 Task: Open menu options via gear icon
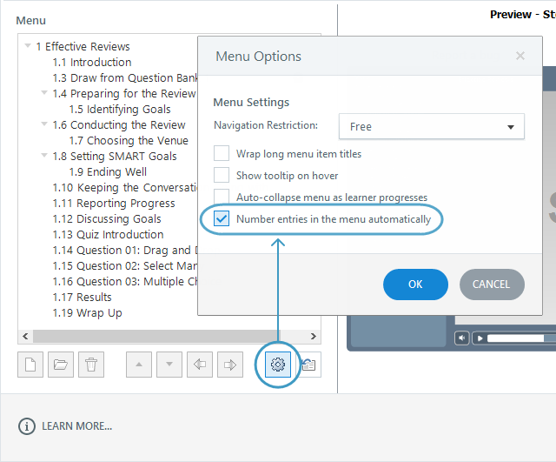pos(278,365)
